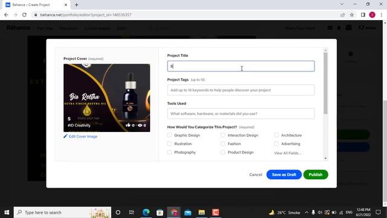This screenshot has width=387, height=218.
Task: Click the Edit Cover Image link
Action: [83, 136]
